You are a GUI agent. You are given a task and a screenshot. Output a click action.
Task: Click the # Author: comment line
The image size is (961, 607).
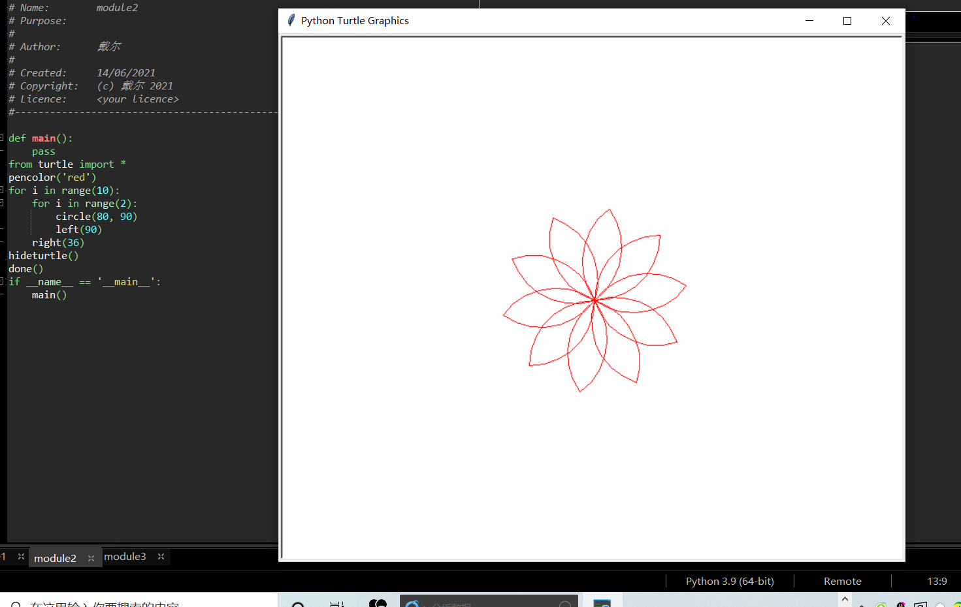click(65, 46)
